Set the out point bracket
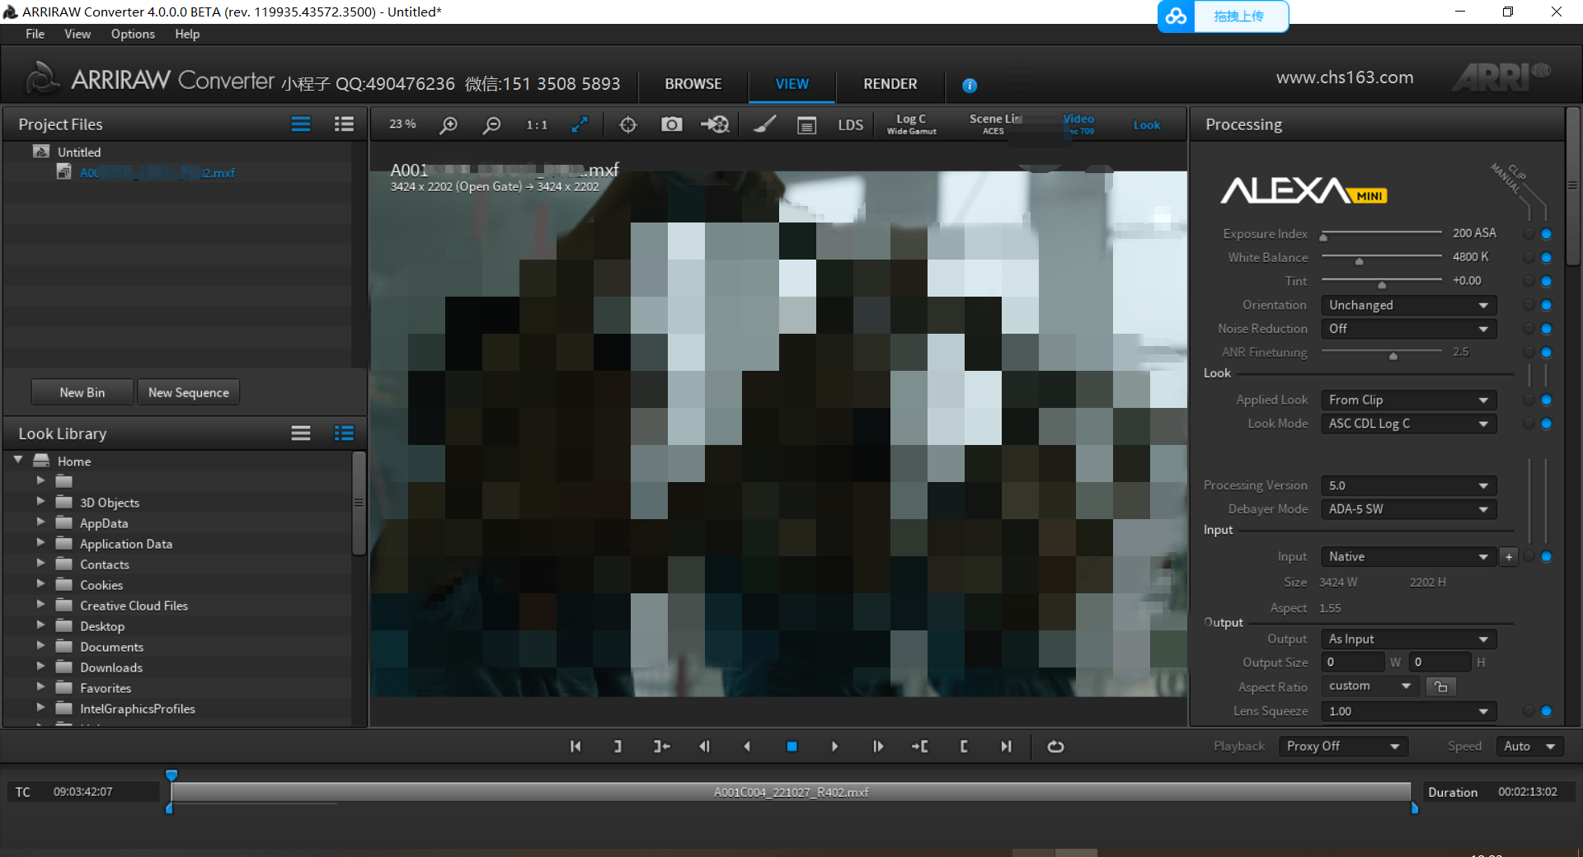 [618, 747]
